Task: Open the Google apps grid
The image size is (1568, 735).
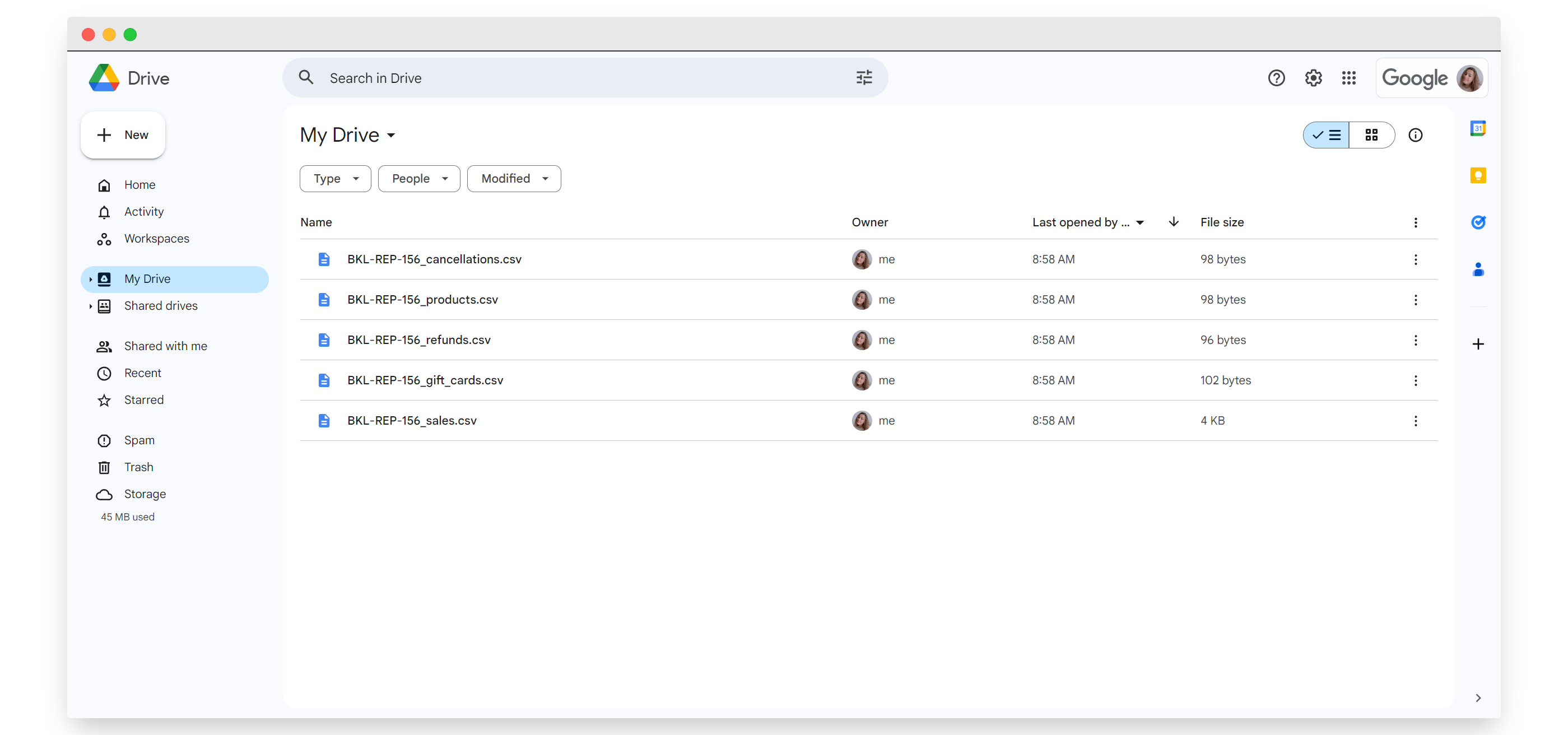Action: click(x=1349, y=77)
